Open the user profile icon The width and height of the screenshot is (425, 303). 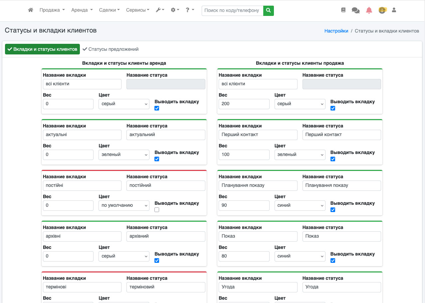pos(394,10)
